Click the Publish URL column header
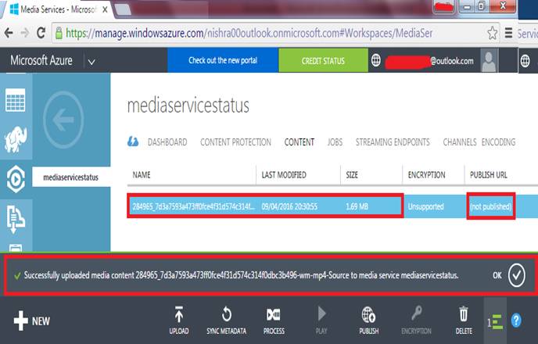Image resolution: width=538 pixels, height=344 pixels. [489, 175]
